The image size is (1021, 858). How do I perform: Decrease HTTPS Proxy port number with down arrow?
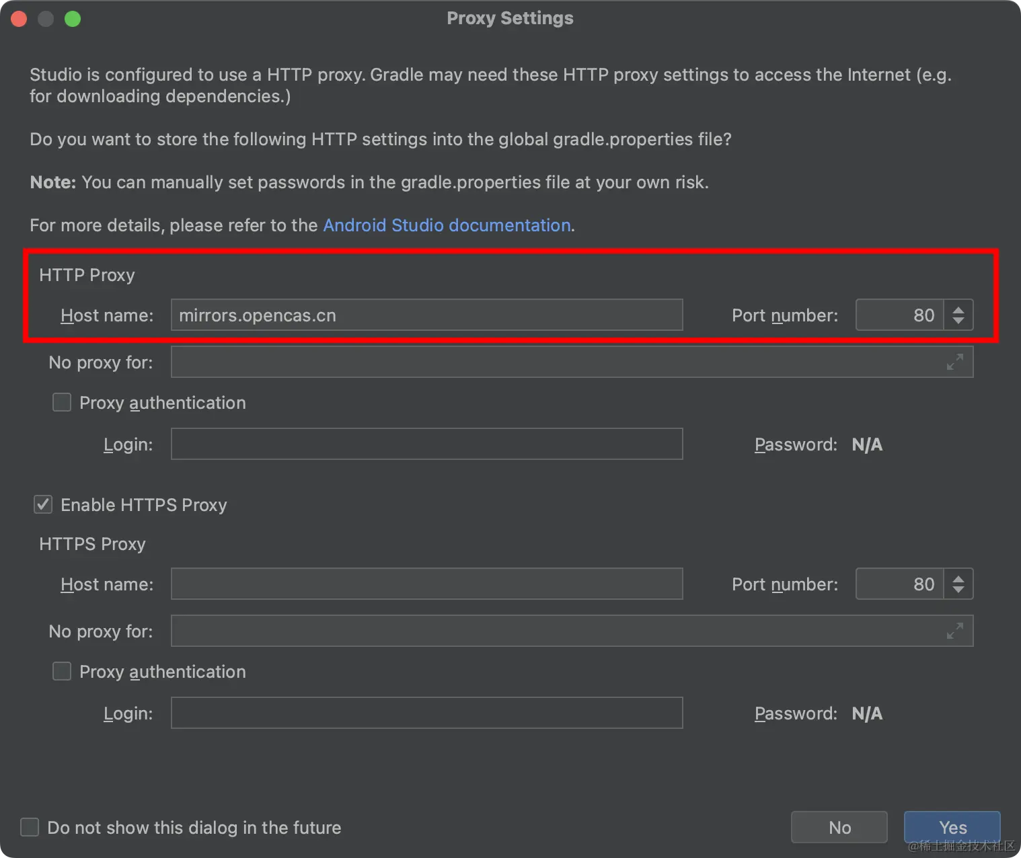958,590
